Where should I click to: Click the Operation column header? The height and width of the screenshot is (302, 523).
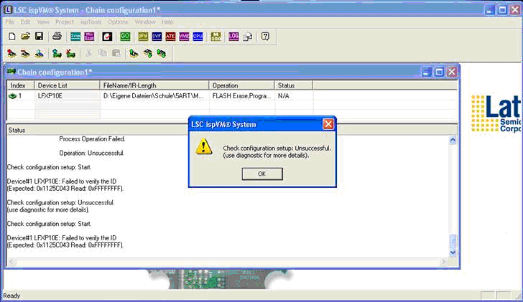pos(242,85)
